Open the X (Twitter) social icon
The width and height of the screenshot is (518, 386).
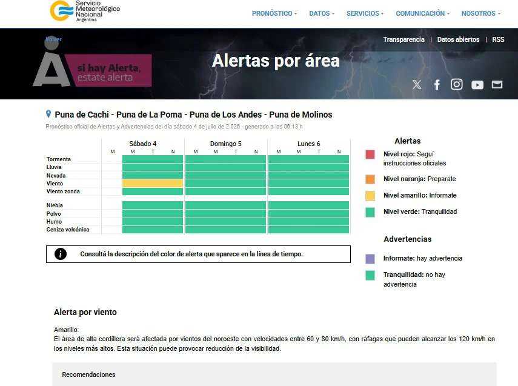point(417,85)
